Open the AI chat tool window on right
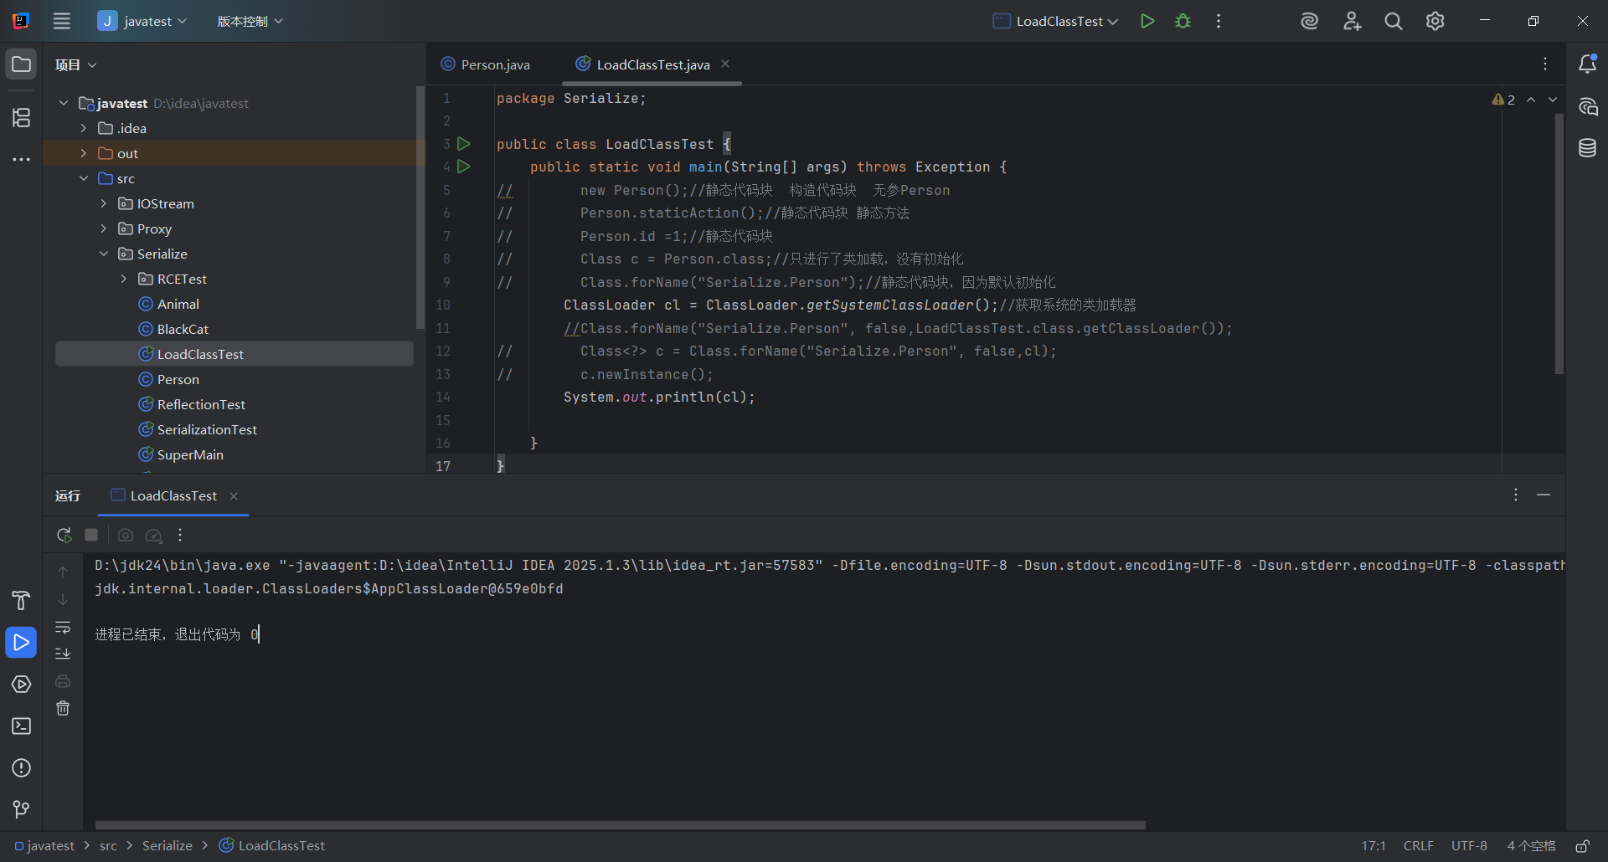Image resolution: width=1608 pixels, height=862 pixels. coord(1587,106)
